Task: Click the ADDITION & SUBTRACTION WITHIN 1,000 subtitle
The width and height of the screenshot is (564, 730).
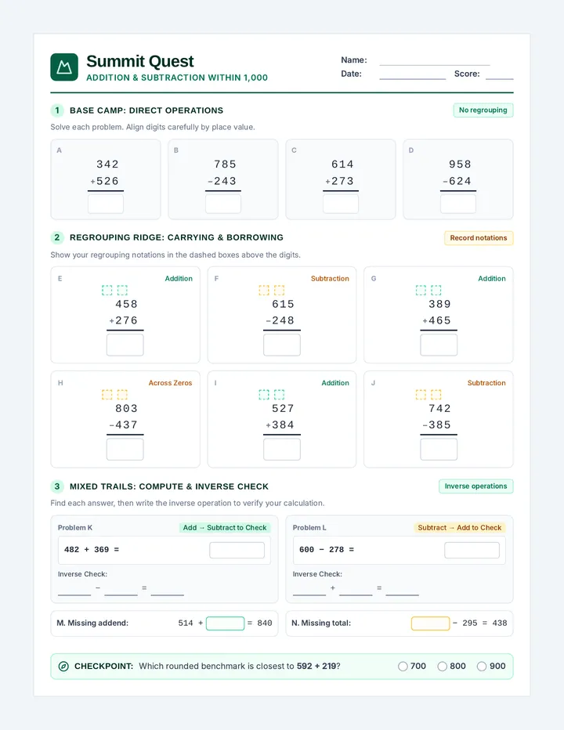Action: pos(177,78)
